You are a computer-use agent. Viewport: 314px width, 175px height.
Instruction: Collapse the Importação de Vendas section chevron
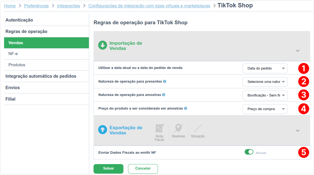click(x=298, y=51)
